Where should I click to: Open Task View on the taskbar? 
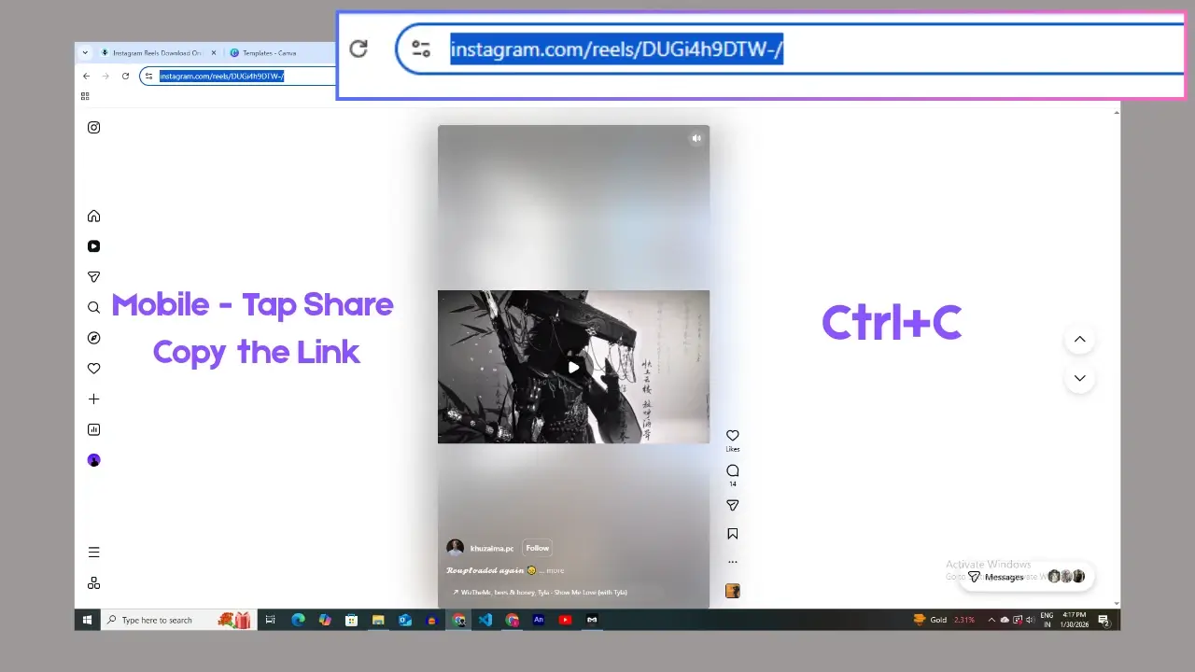tap(271, 620)
